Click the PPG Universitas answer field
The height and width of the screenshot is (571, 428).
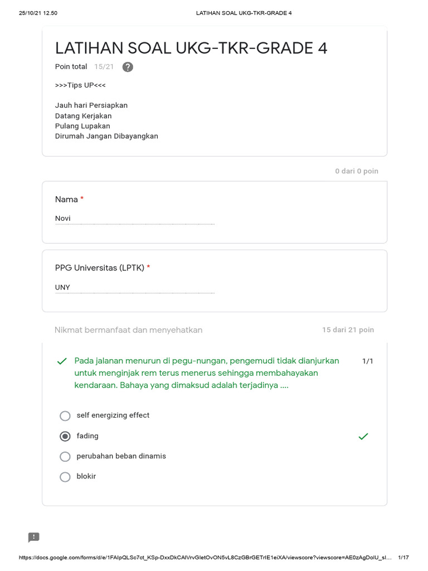(x=134, y=288)
